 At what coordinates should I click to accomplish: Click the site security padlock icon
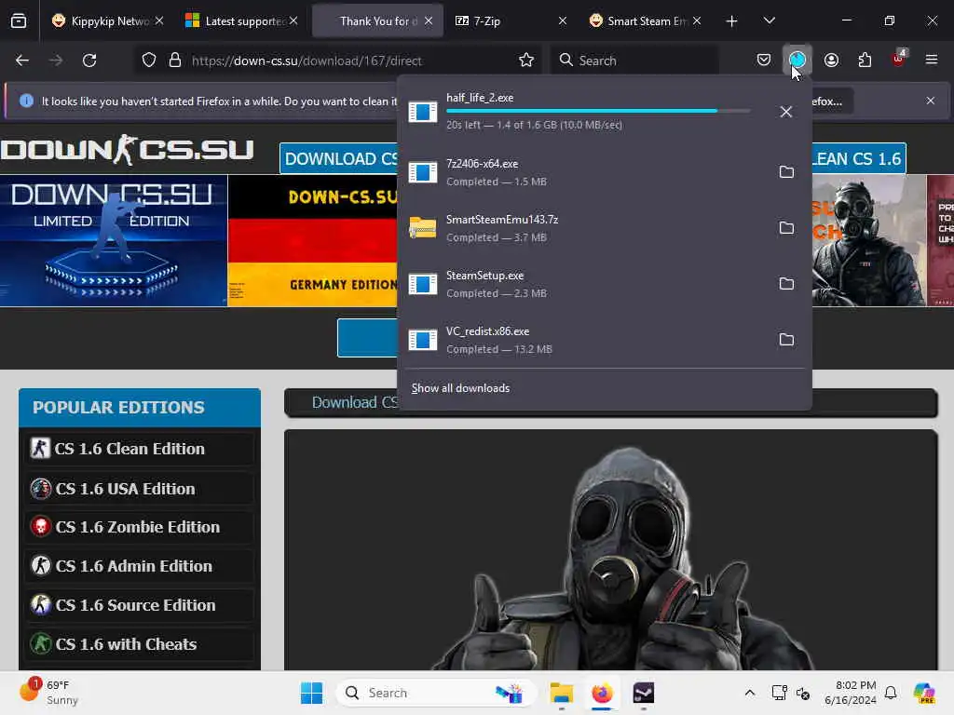[x=175, y=61]
